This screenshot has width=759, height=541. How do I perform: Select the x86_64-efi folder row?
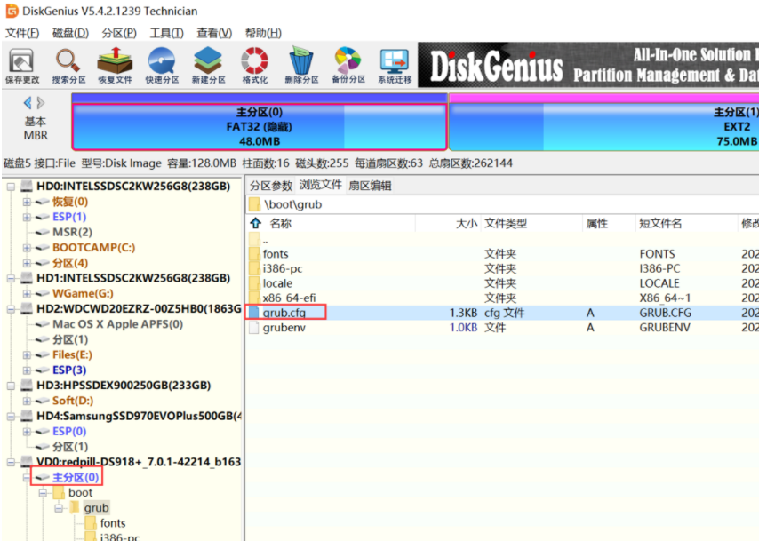coord(503,298)
